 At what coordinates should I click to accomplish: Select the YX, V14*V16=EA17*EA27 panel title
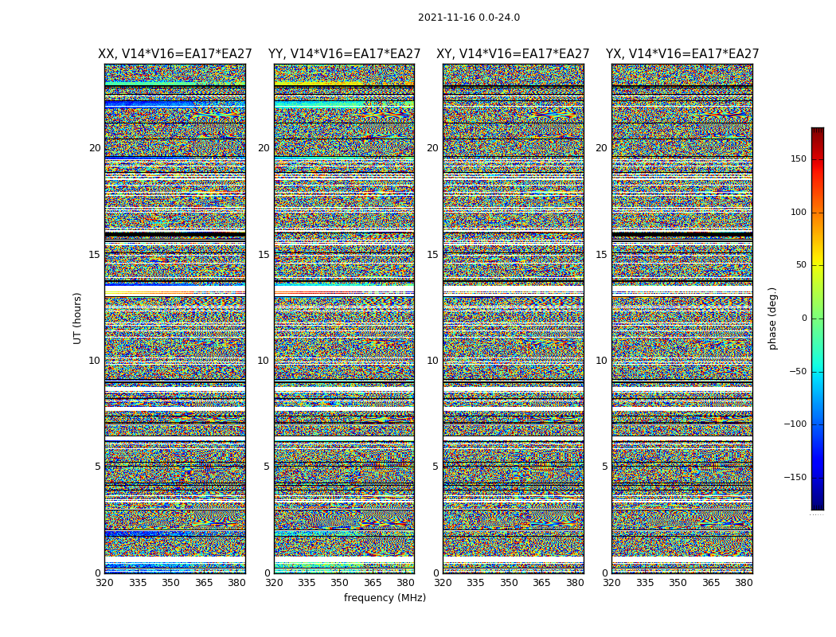682,54
